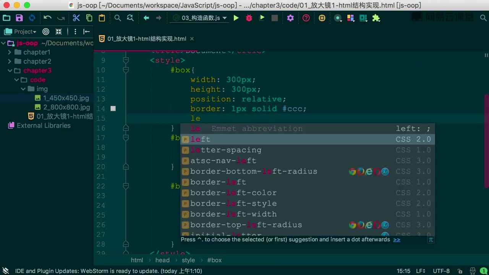Click the teal panel toolbar icon

363,18
